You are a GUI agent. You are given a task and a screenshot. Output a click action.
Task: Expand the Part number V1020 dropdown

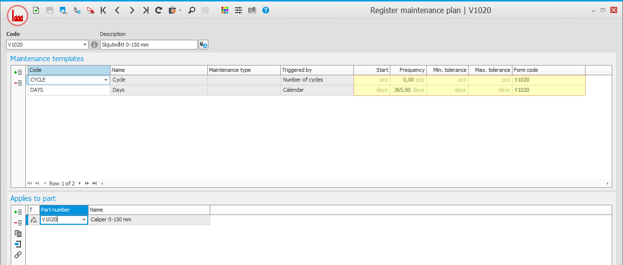(x=84, y=220)
